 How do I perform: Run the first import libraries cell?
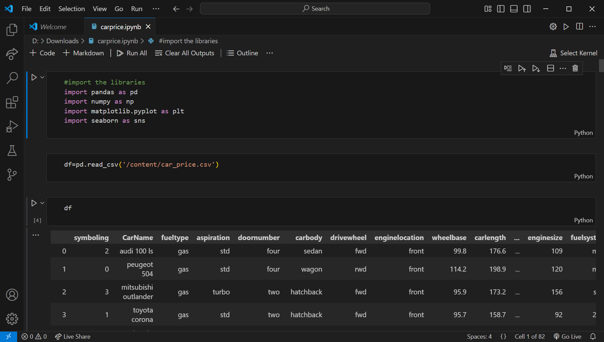tap(34, 77)
